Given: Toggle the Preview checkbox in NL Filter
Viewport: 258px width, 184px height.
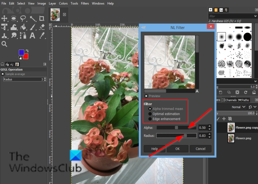Looking at the screenshot, I should (x=146, y=96).
